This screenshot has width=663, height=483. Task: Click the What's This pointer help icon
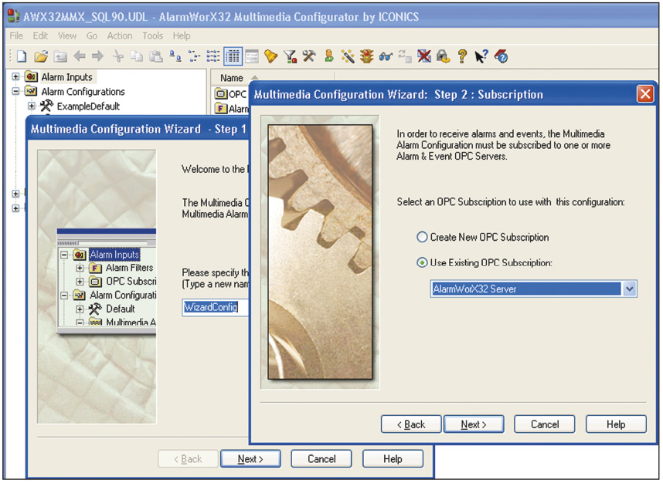click(x=481, y=56)
